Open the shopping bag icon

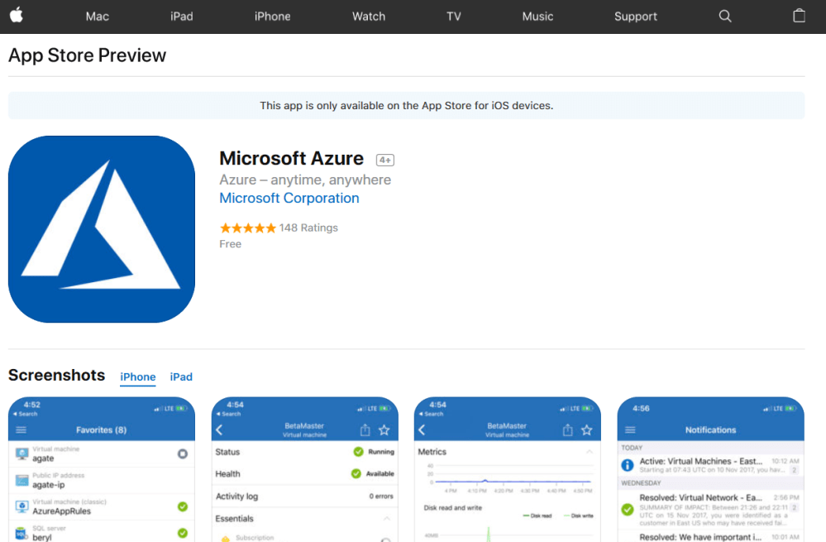point(799,17)
